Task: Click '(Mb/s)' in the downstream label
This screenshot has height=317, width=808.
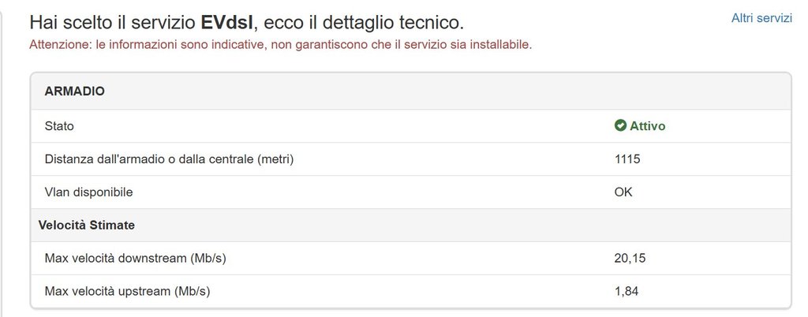Action: 208,259
